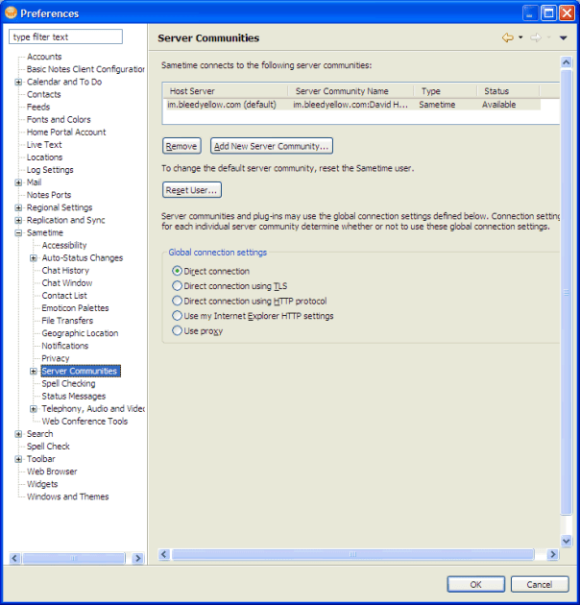Expand the Calendar and To Do node

[x=18, y=82]
